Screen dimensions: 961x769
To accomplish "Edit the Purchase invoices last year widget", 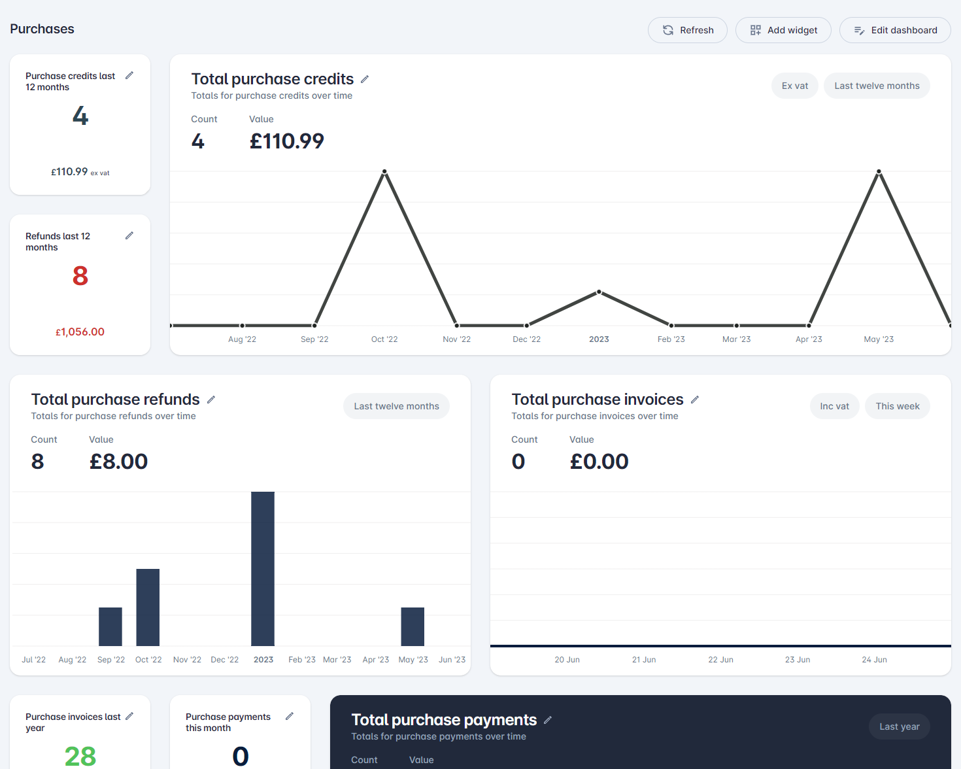I will tap(129, 716).
